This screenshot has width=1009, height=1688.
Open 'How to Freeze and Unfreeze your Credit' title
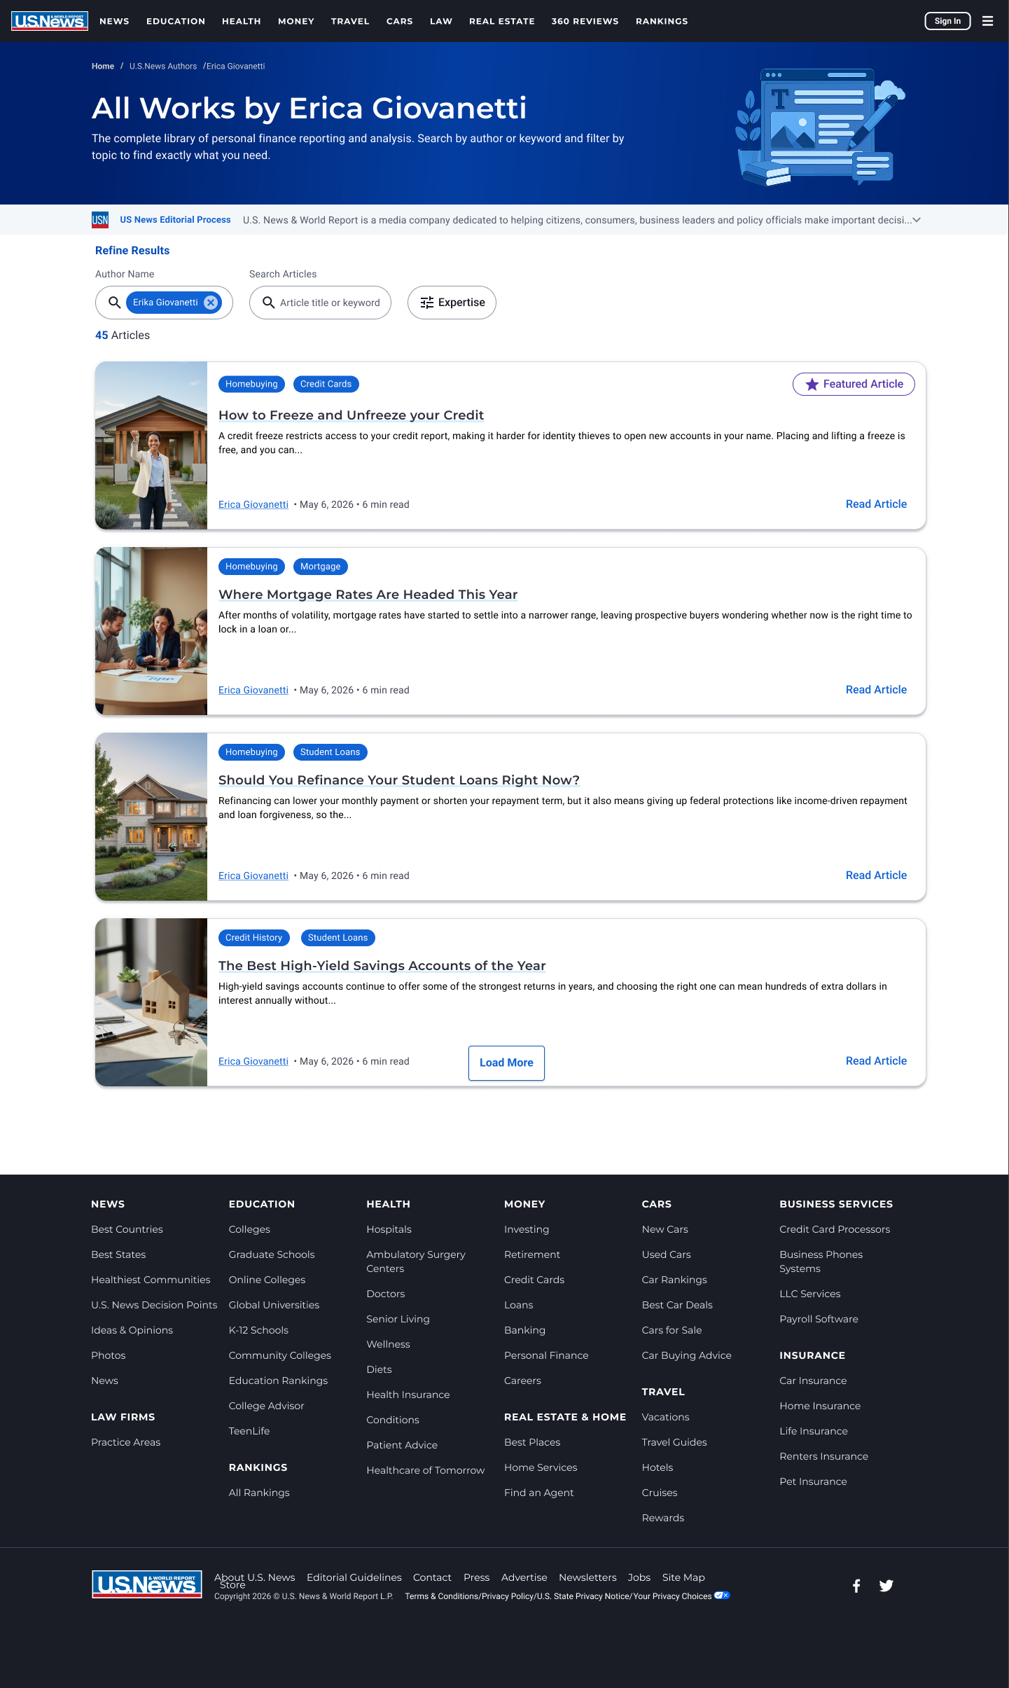point(351,415)
